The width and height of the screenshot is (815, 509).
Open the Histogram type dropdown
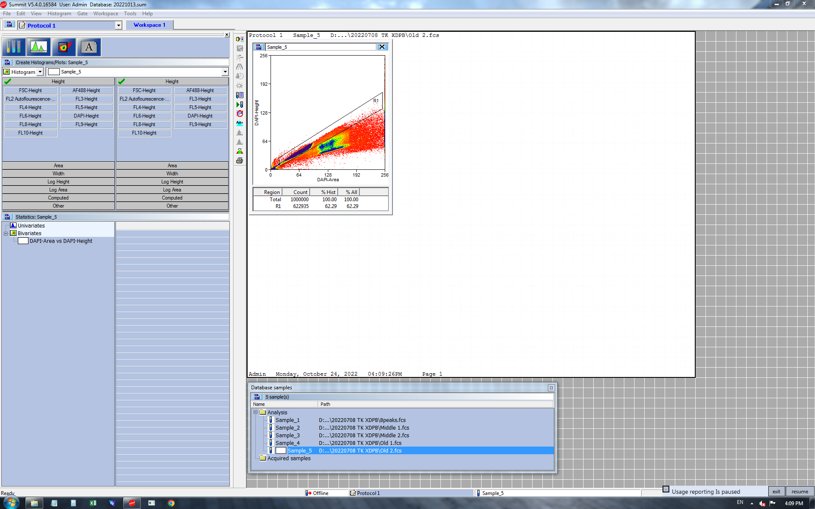pyautogui.click(x=40, y=72)
